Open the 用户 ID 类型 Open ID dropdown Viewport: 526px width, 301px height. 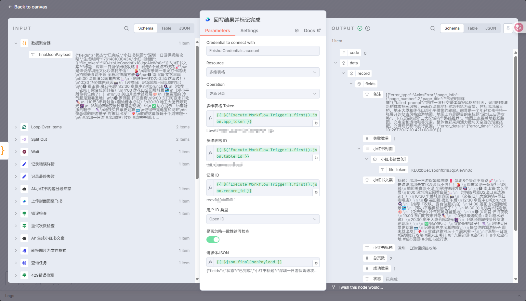click(263, 219)
